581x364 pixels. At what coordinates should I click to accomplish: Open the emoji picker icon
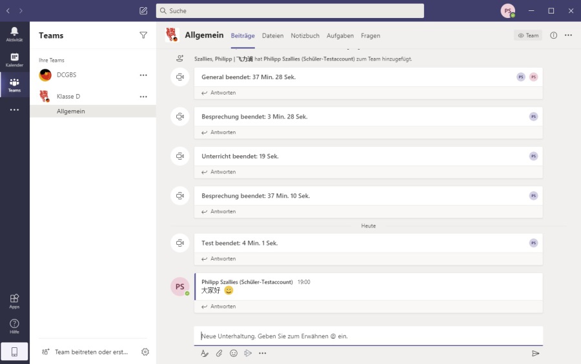click(234, 353)
